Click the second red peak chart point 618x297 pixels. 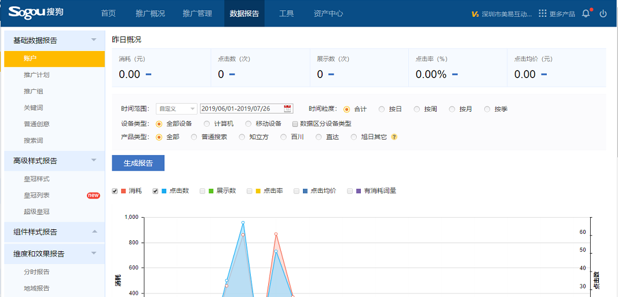pyautogui.click(x=276, y=234)
